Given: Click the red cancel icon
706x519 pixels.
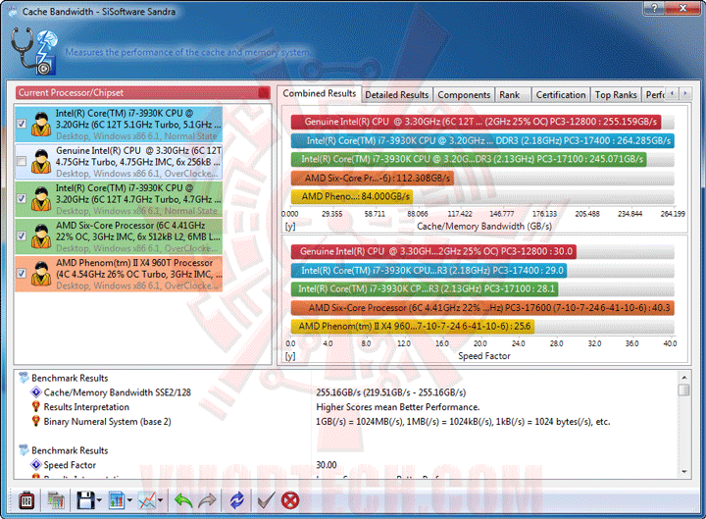Looking at the screenshot, I should [290, 500].
